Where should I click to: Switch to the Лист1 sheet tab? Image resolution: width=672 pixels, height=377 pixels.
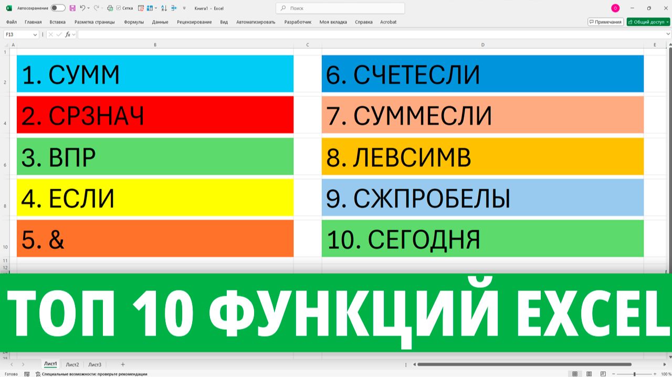50,364
